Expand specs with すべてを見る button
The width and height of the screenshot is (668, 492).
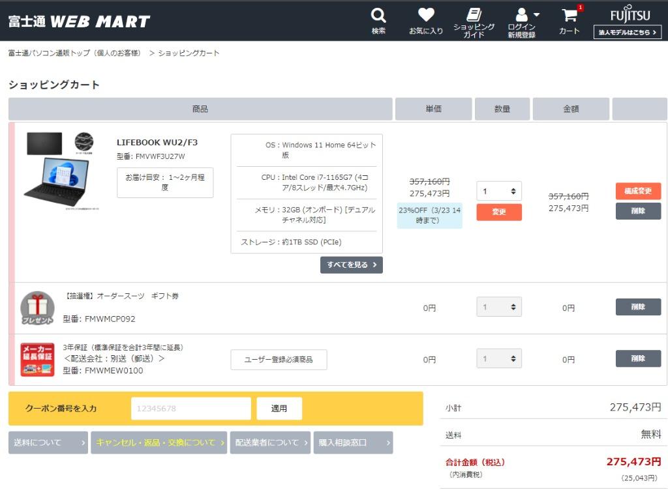pos(351,265)
